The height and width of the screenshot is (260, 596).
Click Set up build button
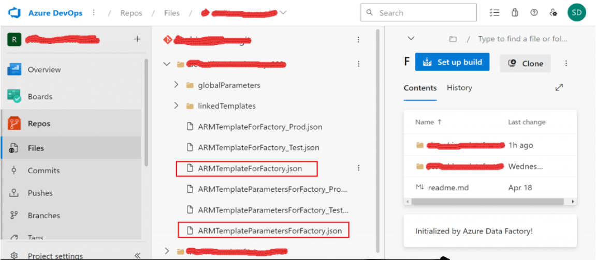click(452, 62)
